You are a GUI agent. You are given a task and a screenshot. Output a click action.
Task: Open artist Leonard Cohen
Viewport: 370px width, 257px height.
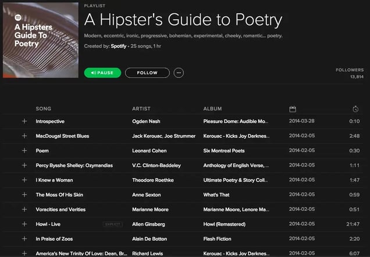click(150, 151)
